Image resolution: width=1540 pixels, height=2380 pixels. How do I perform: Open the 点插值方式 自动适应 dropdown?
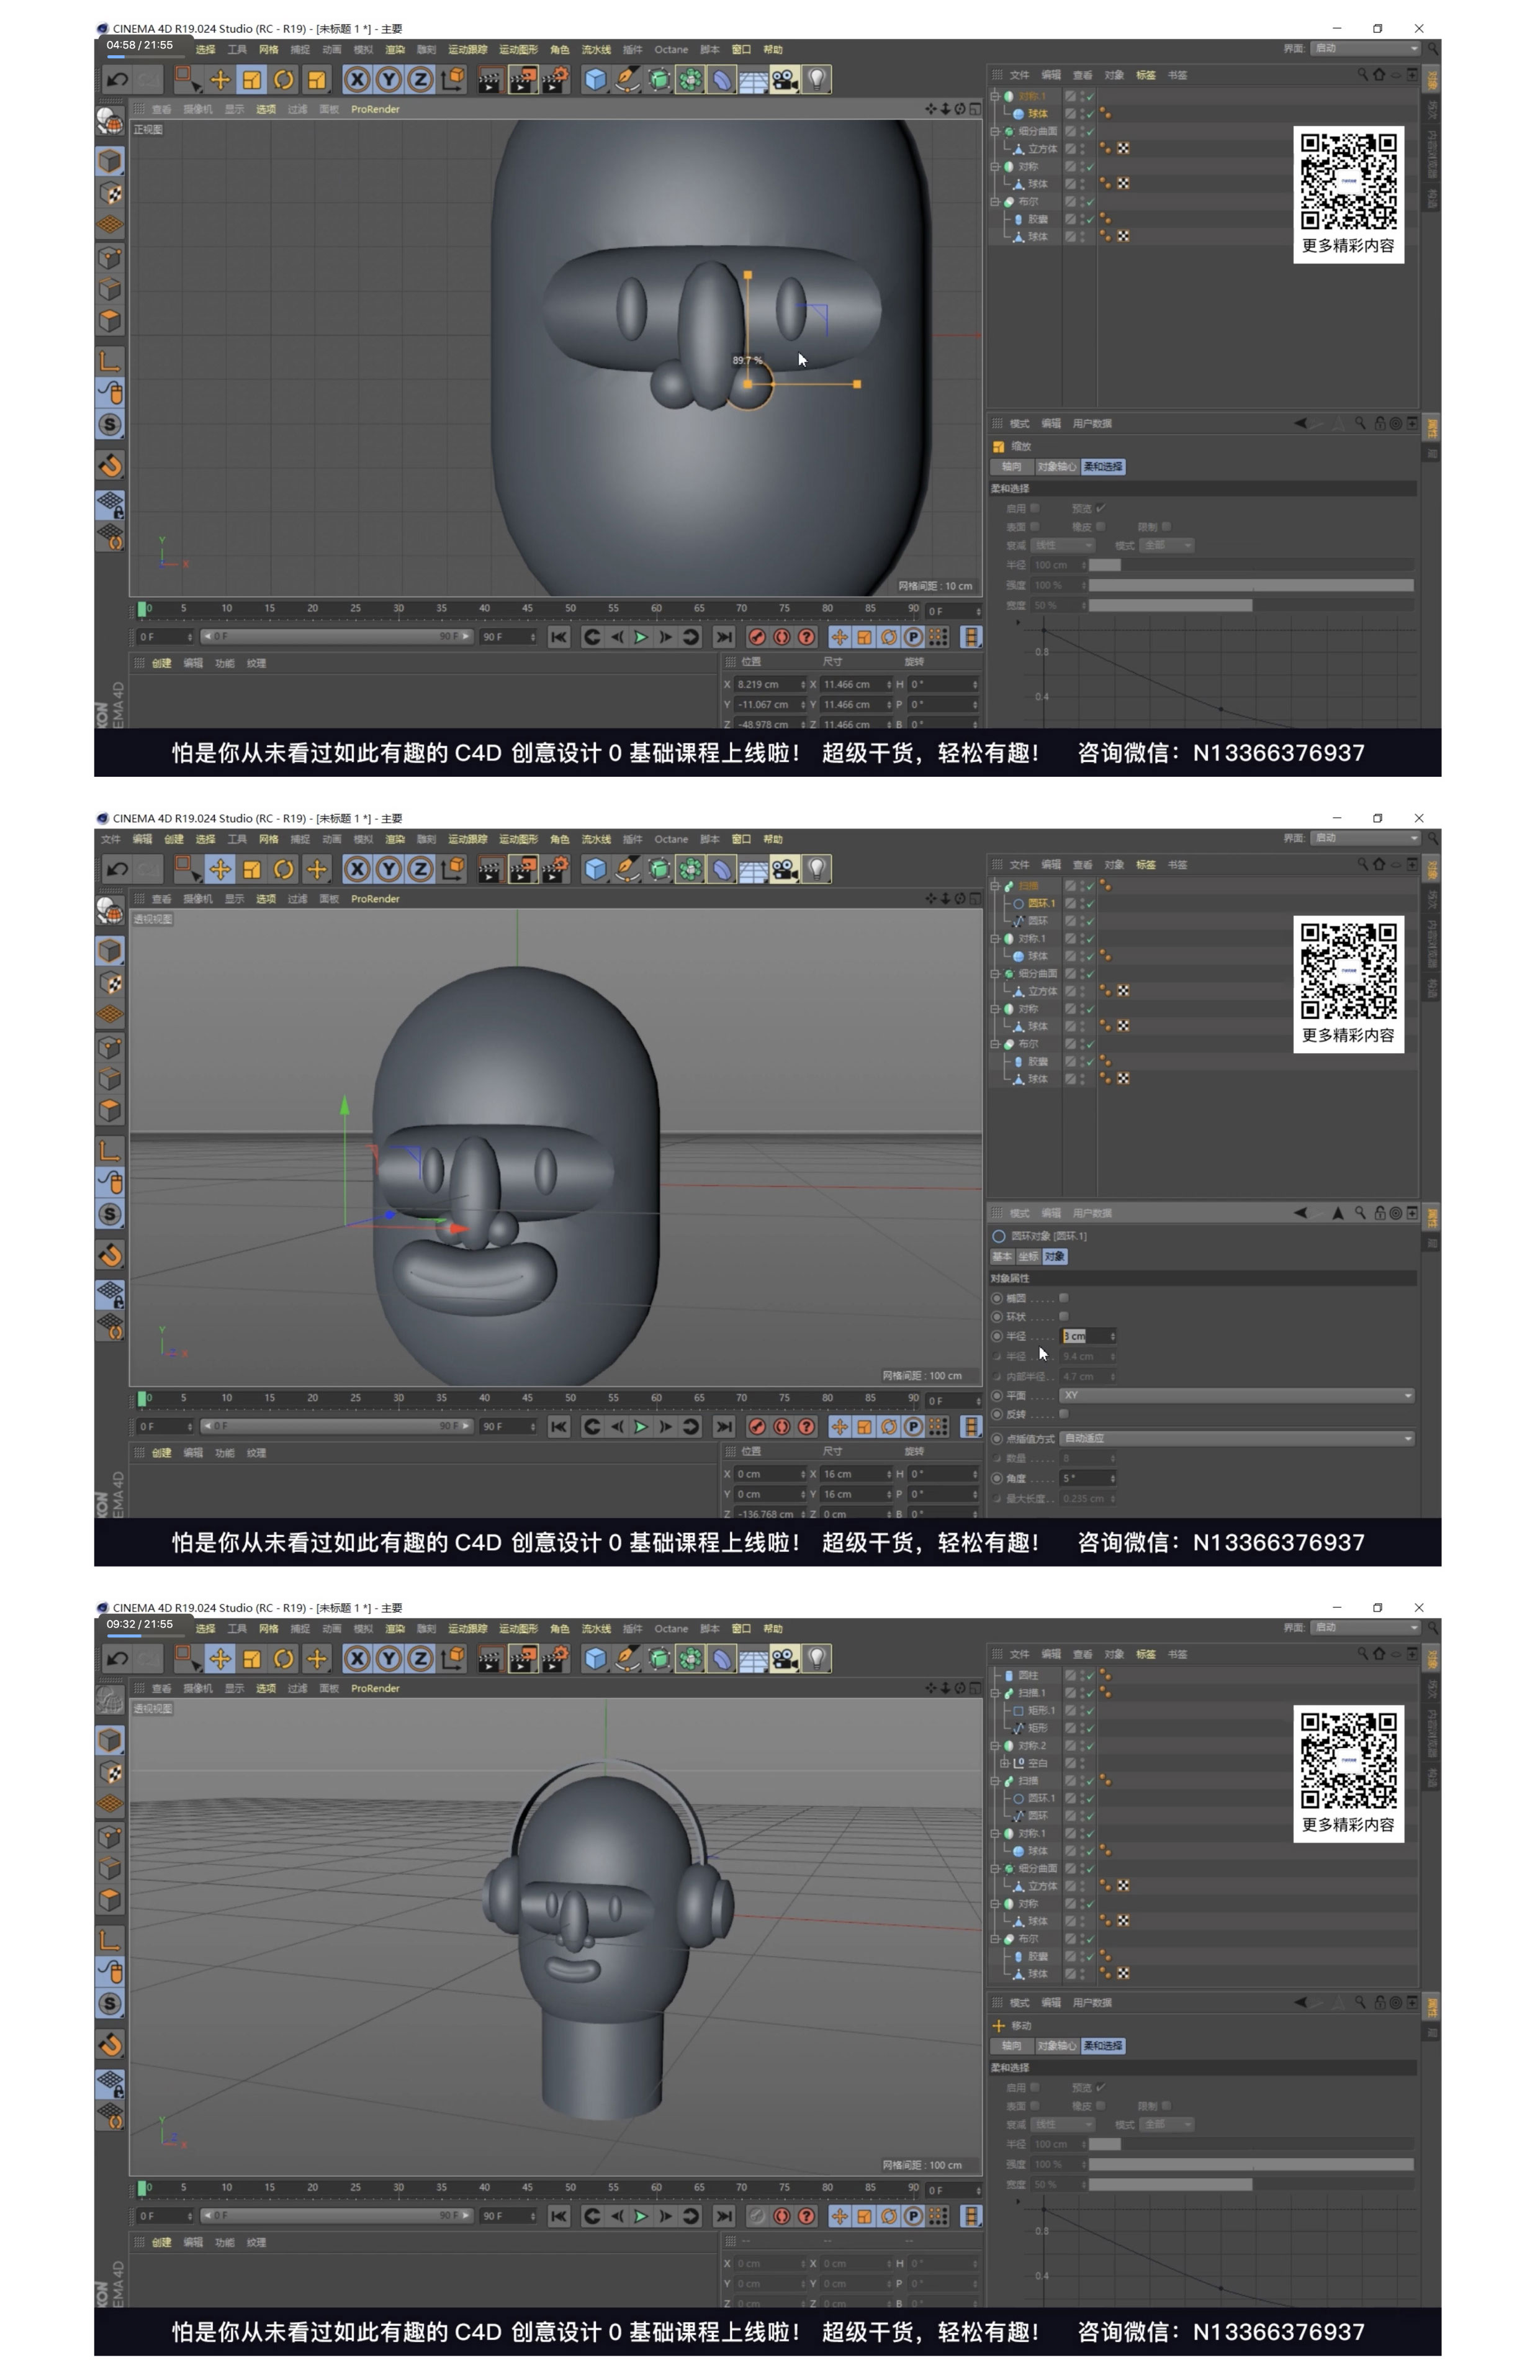[1236, 1438]
